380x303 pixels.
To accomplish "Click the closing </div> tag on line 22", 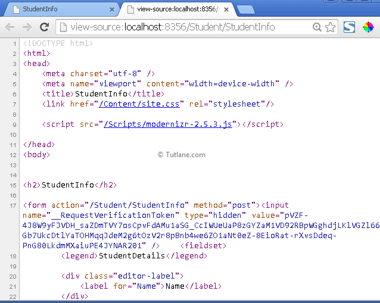I will click(74, 296).
